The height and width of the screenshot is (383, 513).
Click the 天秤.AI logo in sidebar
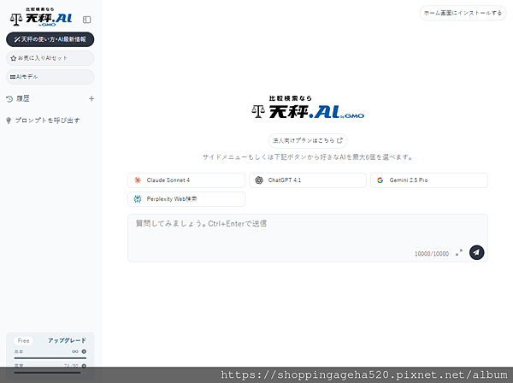tap(41, 17)
